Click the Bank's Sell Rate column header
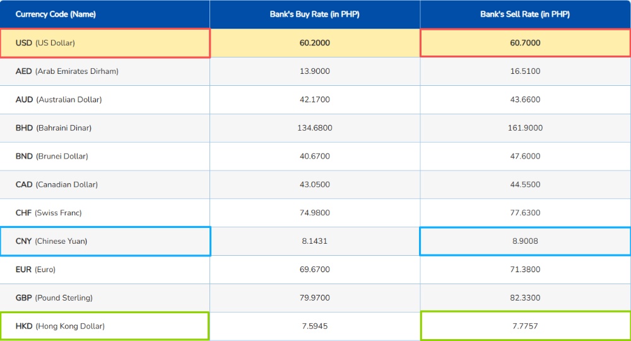The image size is (631, 341). click(x=524, y=15)
